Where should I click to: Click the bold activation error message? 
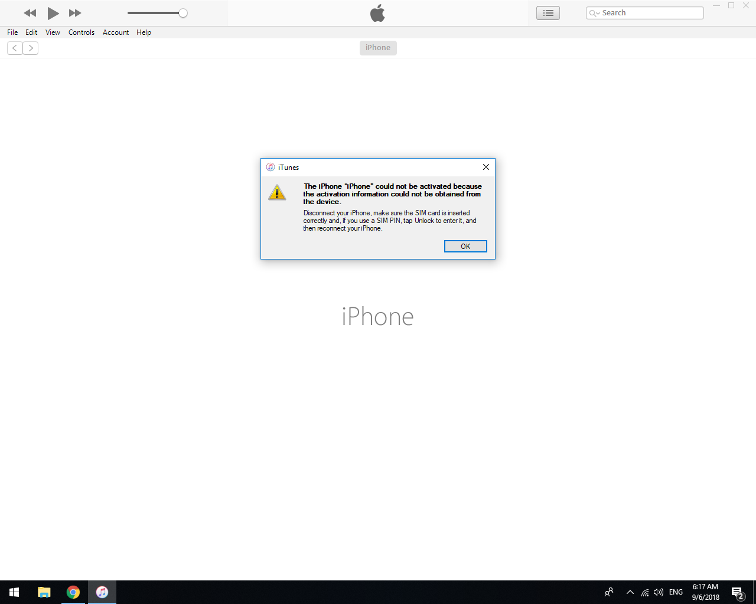tap(393, 194)
